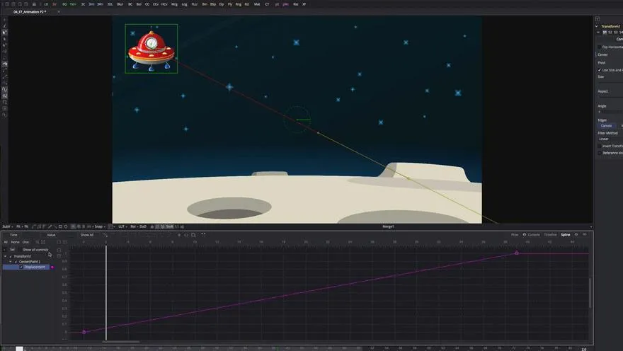Switch to the Spline tab
Image resolution: width=623 pixels, height=351 pixels.
pyautogui.click(x=566, y=235)
